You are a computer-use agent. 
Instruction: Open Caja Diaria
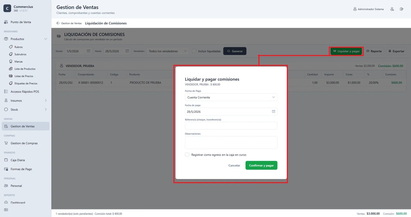tap(17, 160)
